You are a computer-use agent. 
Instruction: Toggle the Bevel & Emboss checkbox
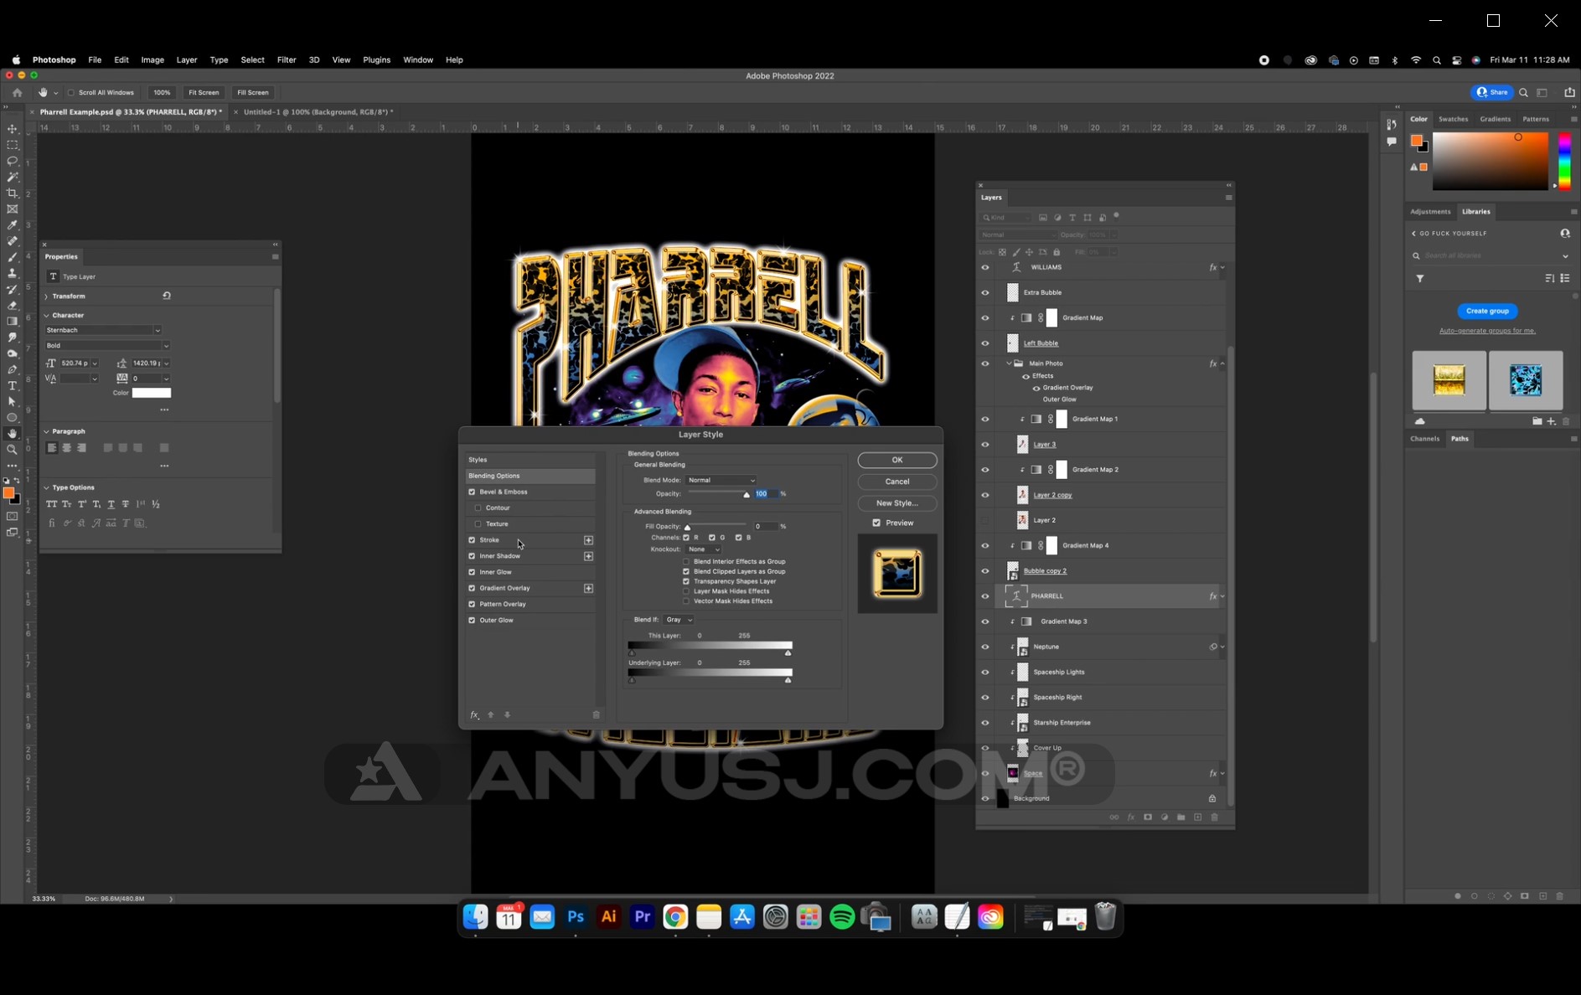tap(472, 492)
